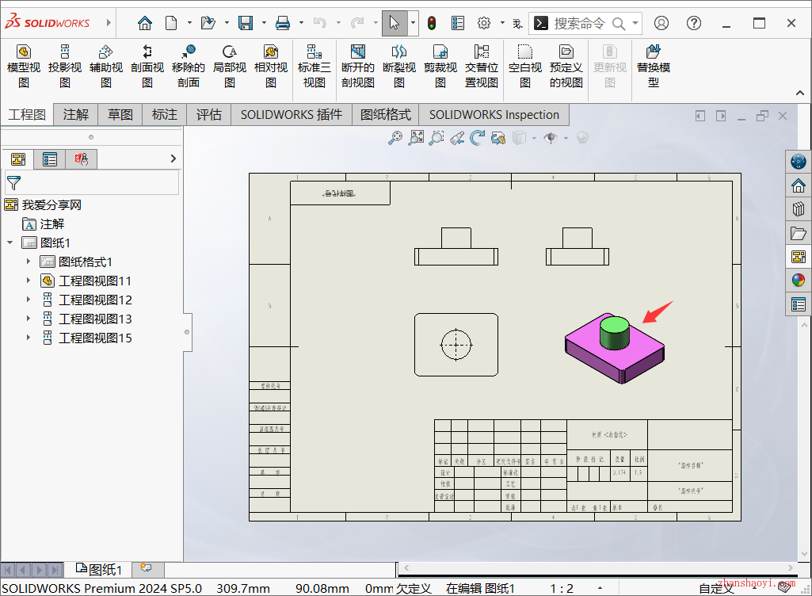Collapse the 图纸1 tree node
812x596 pixels.
pyautogui.click(x=10, y=243)
